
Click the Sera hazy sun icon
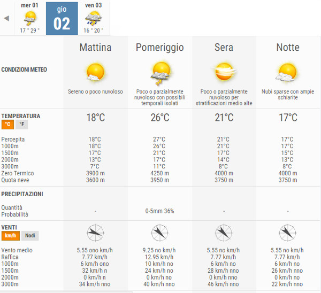(224, 72)
